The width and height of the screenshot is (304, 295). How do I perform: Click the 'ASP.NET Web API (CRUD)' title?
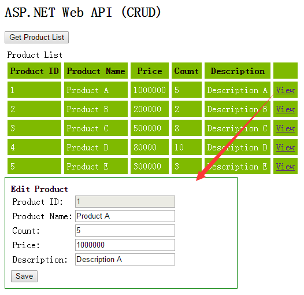click(83, 12)
